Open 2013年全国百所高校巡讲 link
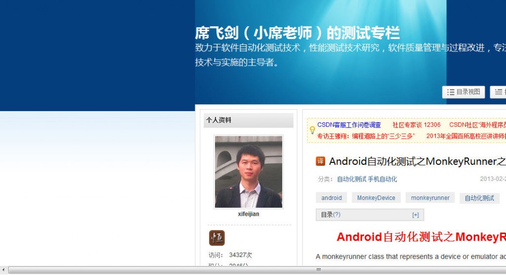This screenshot has width=506, height=275. tap(466, 136)
